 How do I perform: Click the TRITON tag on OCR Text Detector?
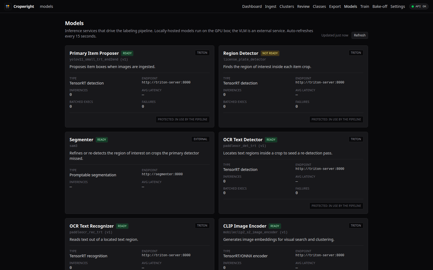click(356, 139)
